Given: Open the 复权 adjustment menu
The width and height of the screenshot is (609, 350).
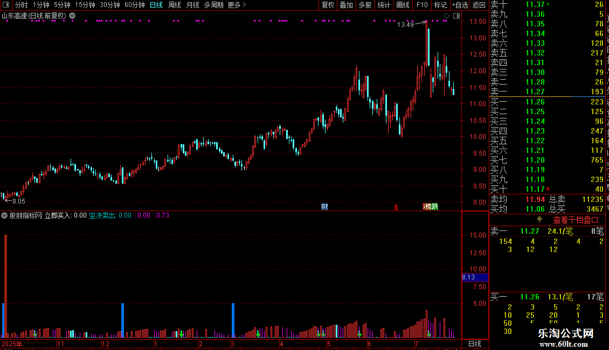Looking at the screenshot, I should [x=328, y=5].
